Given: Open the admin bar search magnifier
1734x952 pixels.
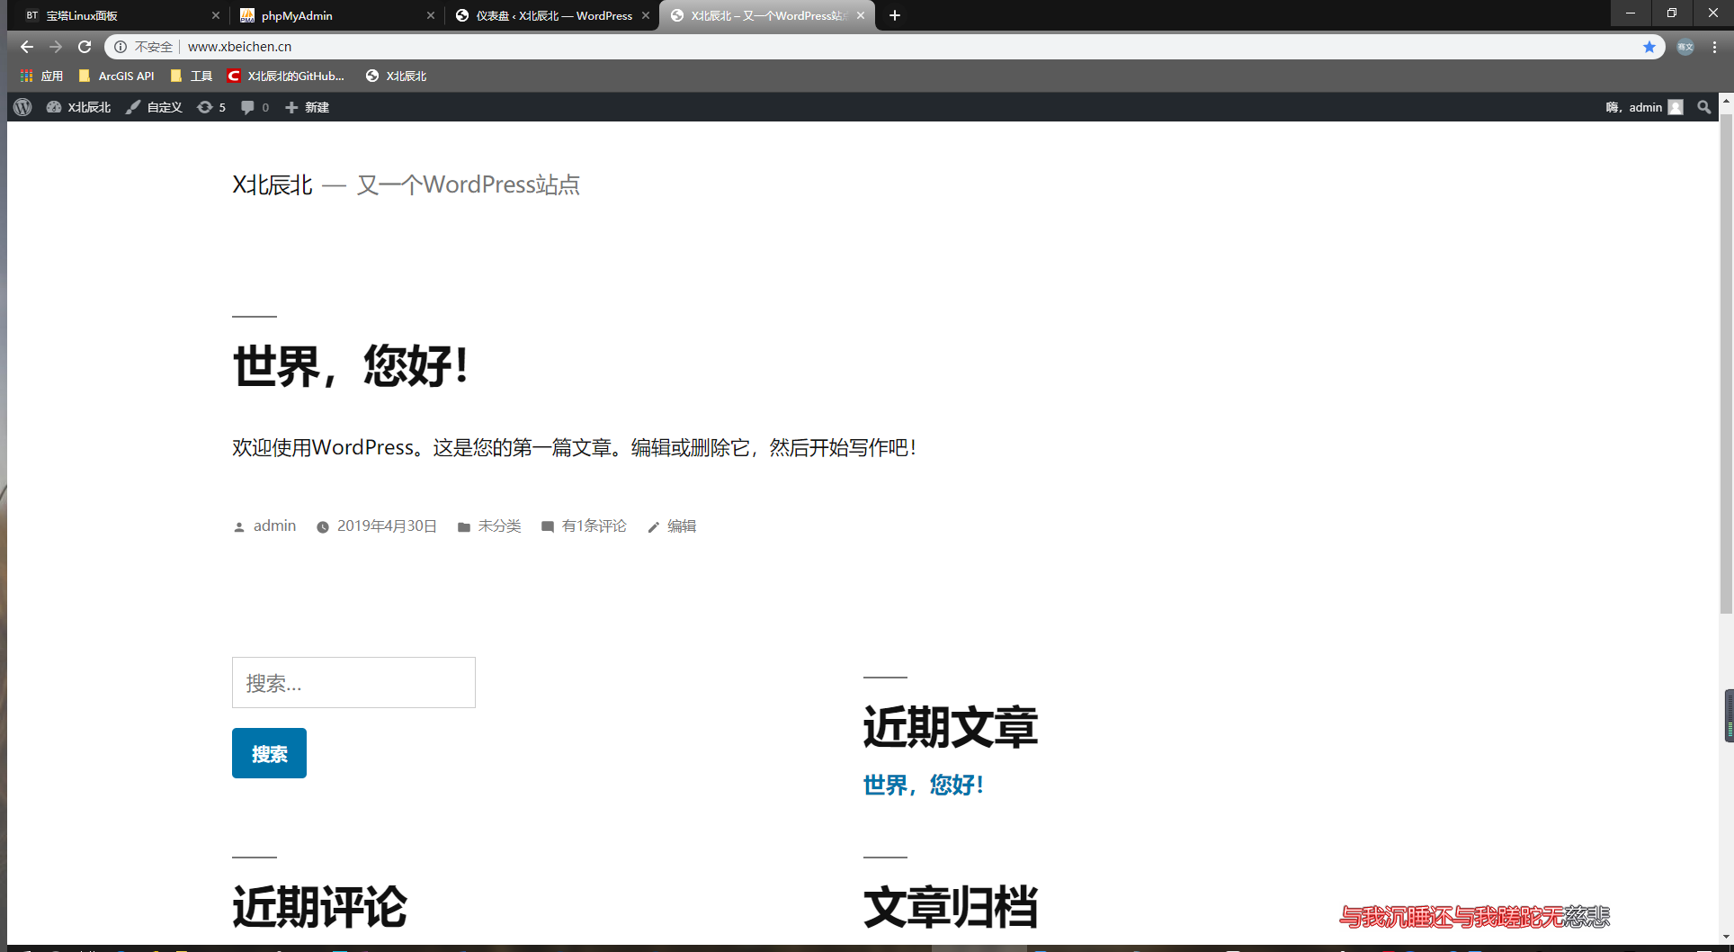Looking at the screenshot, I should tap(1703, 107).
